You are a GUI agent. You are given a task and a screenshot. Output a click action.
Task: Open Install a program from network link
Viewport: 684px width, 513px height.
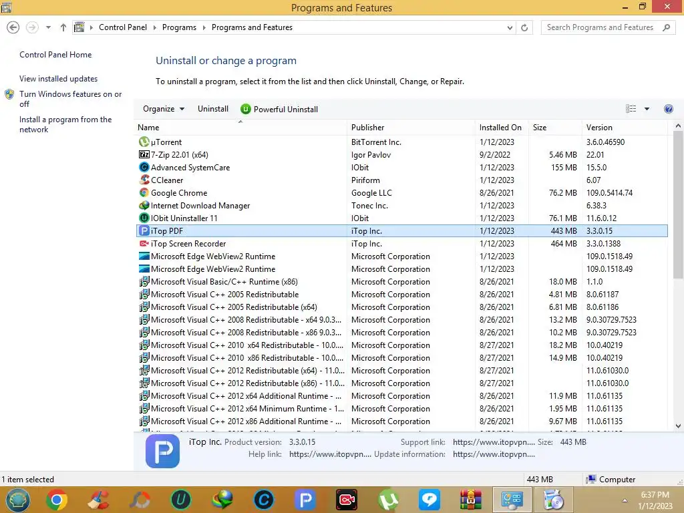pos(65,124)
